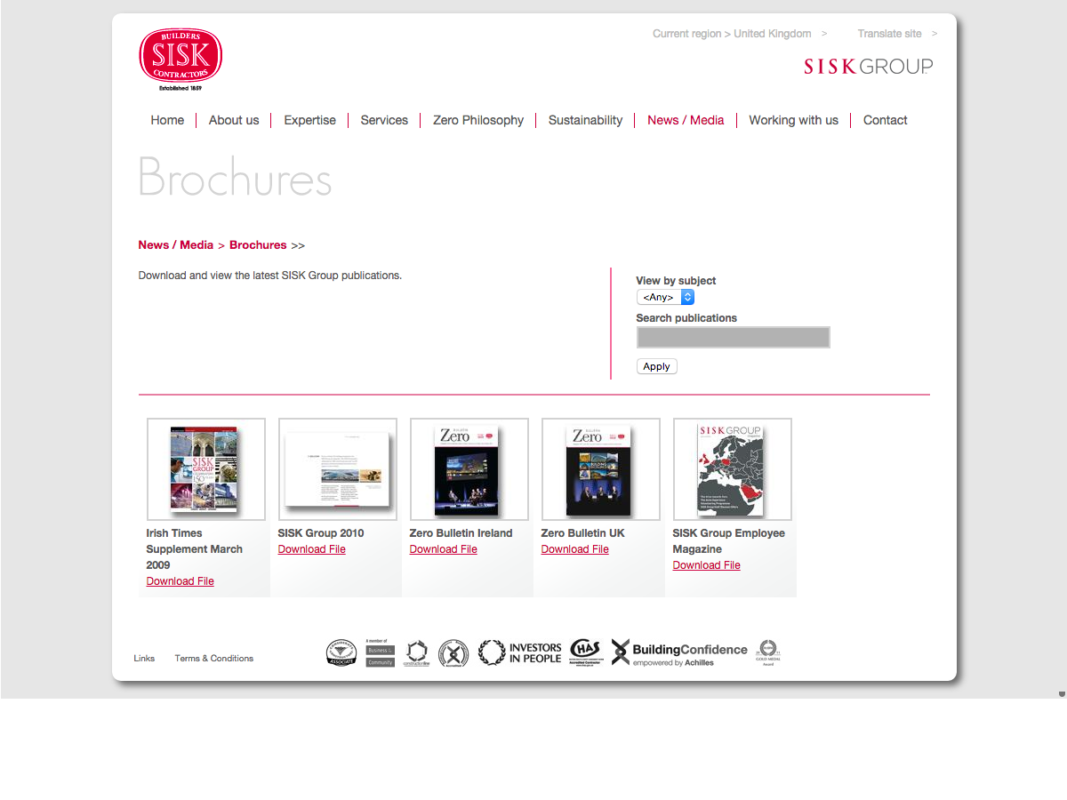The image size is (1067, 800).
Task: Click the Investors in People logo
Action: click(520, 652)
